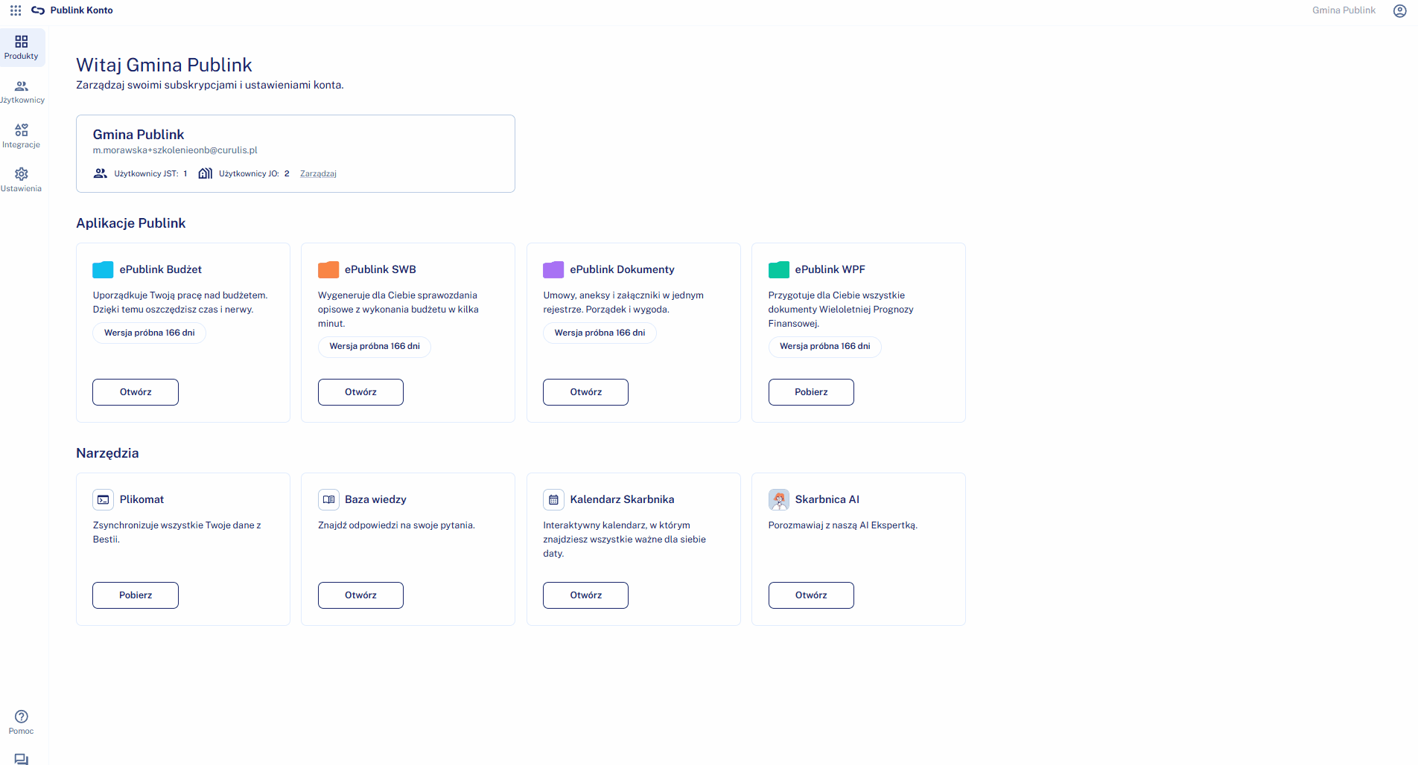Download Plikomat with Pobierz button
The height and width of the screenshot is (765, 1418).
click(136, 595)
